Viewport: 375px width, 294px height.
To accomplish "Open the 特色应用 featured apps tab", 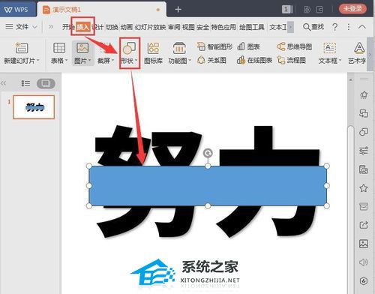I will click(x=223, y=27).
